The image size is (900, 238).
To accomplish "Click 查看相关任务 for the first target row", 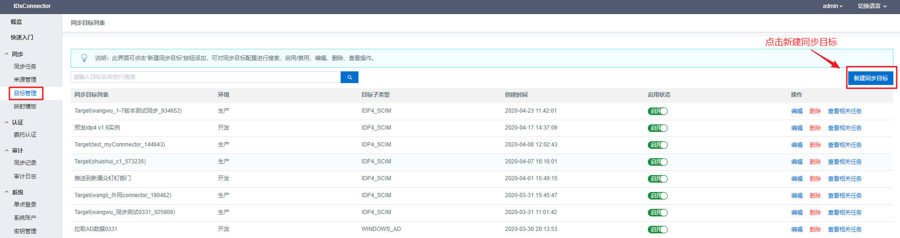I will tap(844, 111).
